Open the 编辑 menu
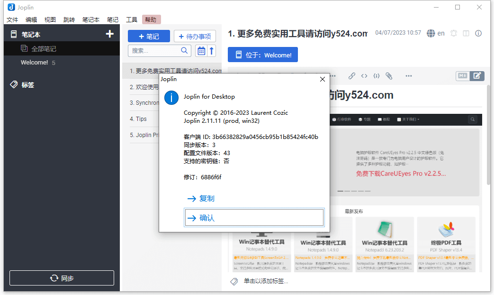 tap(31, 19)
